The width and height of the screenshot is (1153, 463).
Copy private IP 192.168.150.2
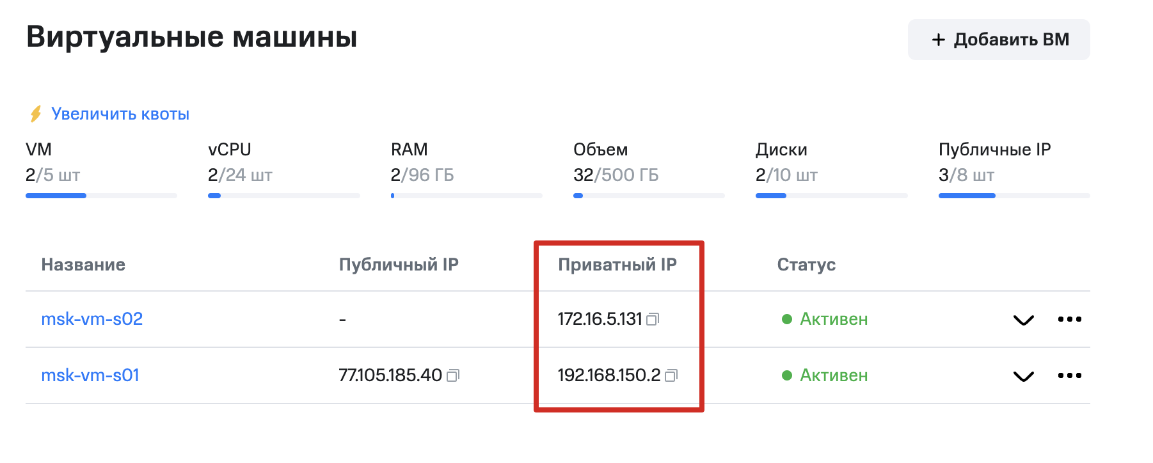(671, 375)
